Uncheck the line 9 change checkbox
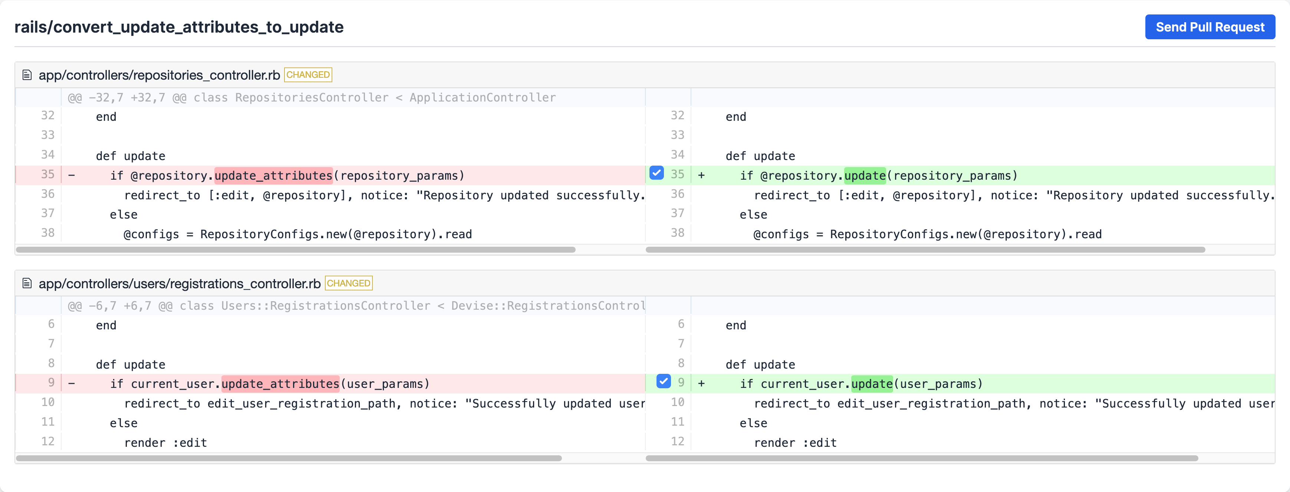The width and height of the screenshot is (1290, 492). [x=663, y=382]
